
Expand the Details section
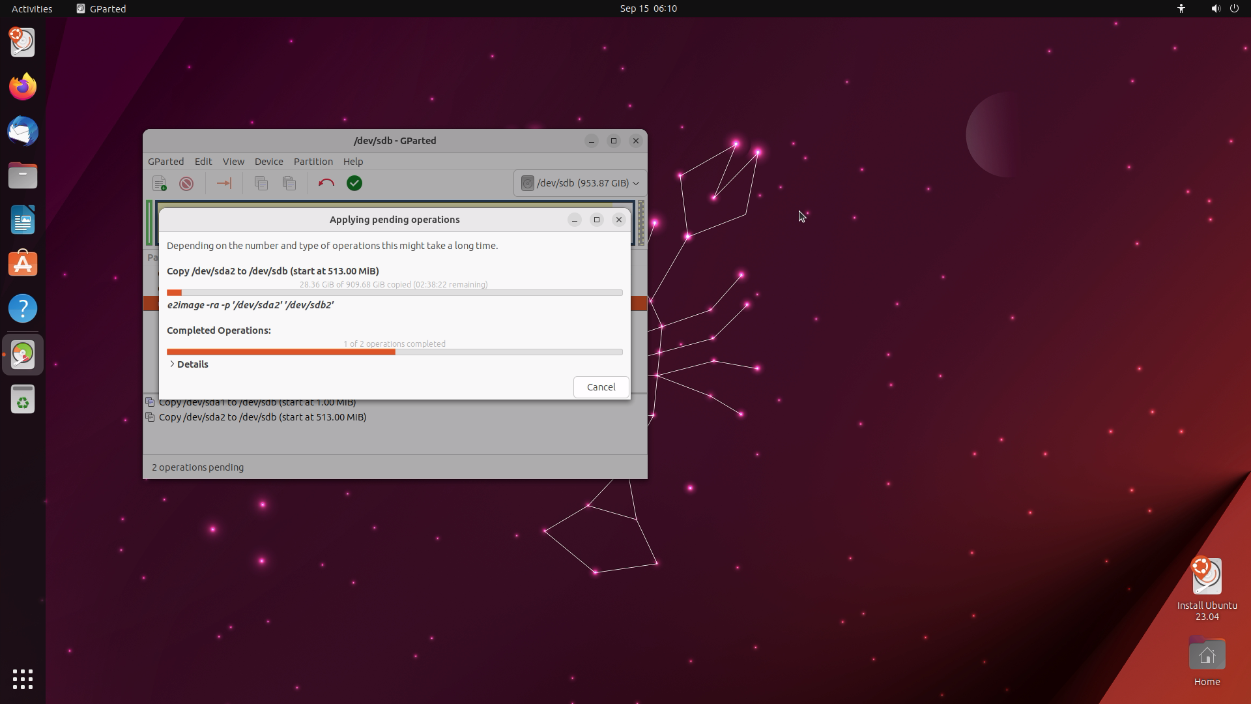189,364
